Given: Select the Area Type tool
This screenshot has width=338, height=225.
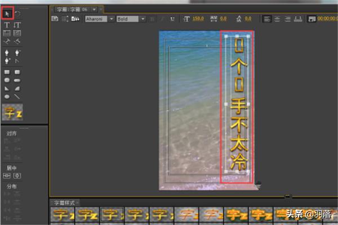Looking at the screenshot, I should [x=7, y=33].
